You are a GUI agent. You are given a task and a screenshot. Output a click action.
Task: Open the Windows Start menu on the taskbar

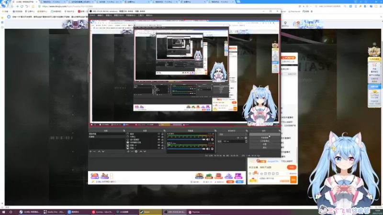[x=4, y=212]
